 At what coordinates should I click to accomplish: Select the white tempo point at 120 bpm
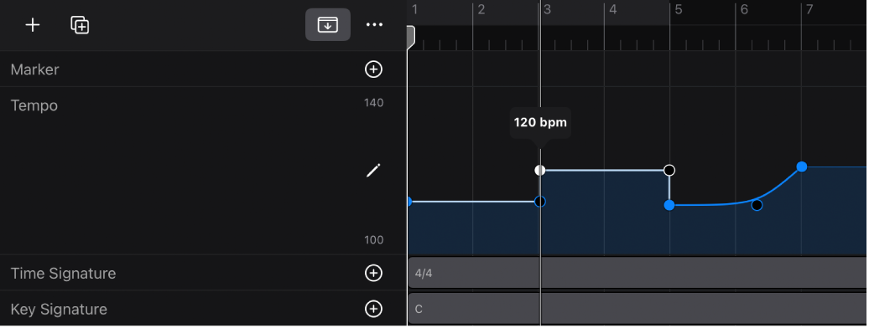point(540,171)
